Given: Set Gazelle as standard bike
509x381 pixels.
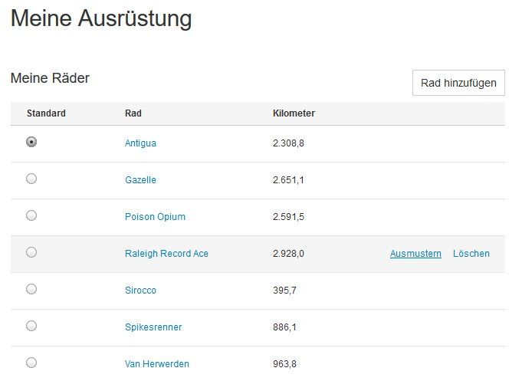Looking at the screenshot, I should pyautogui.click(x=31, y=179).
